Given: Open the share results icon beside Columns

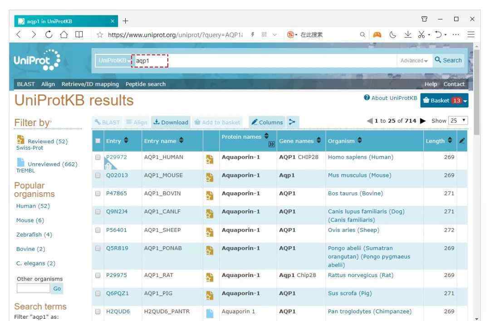Looking at the screenshot, I should pyautogui.click(x=292, y=122).
